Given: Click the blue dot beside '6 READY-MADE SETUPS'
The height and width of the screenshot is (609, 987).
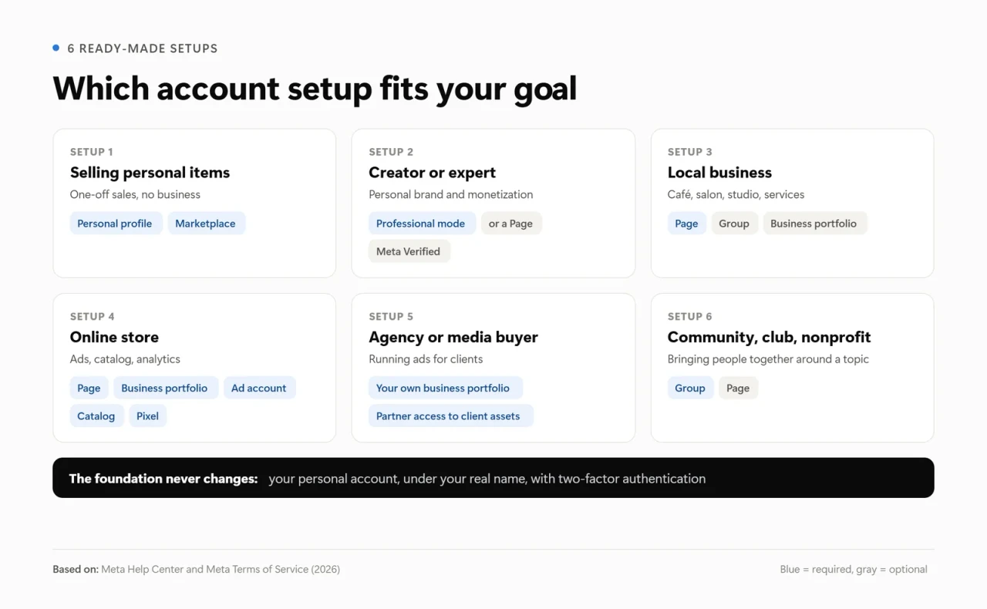Looking at the screenshot, I should click(56, 48).
